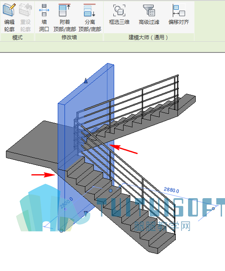Click the 修改墙 panel title
The width and height of the screenshot is (225, 271).
(x=69, y=37)
